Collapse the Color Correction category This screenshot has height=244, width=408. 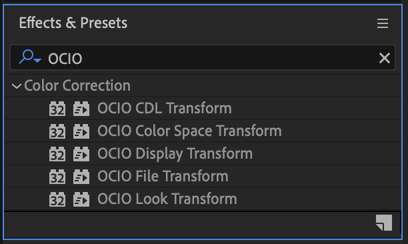click(17, 86)
